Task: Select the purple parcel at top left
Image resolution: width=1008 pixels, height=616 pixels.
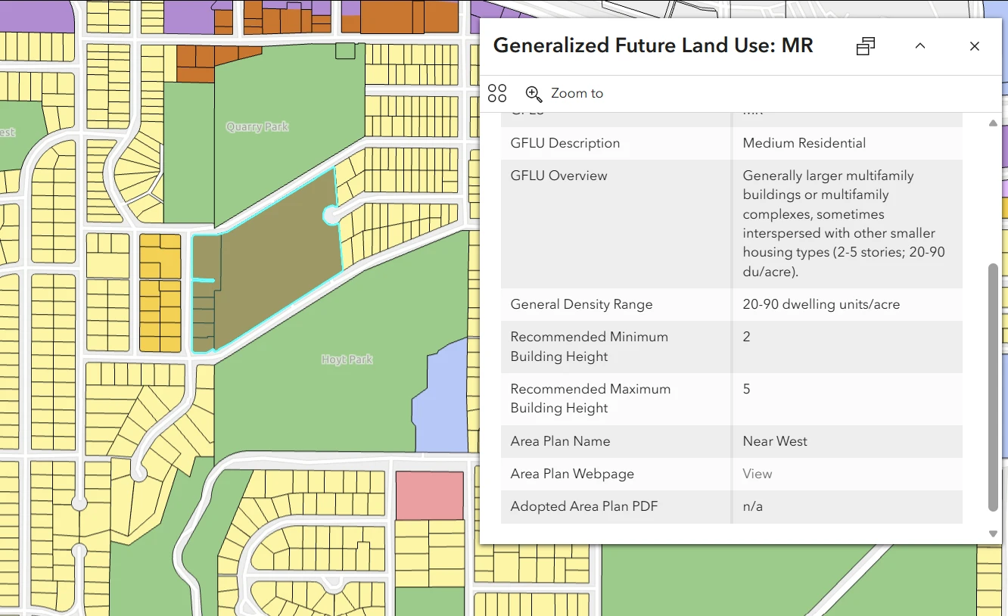Action: pos(36,15)
